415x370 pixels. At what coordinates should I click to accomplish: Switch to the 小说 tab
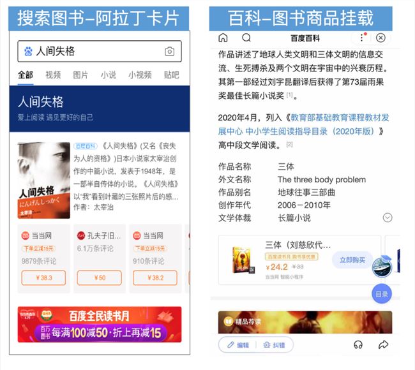coord(109,75)
